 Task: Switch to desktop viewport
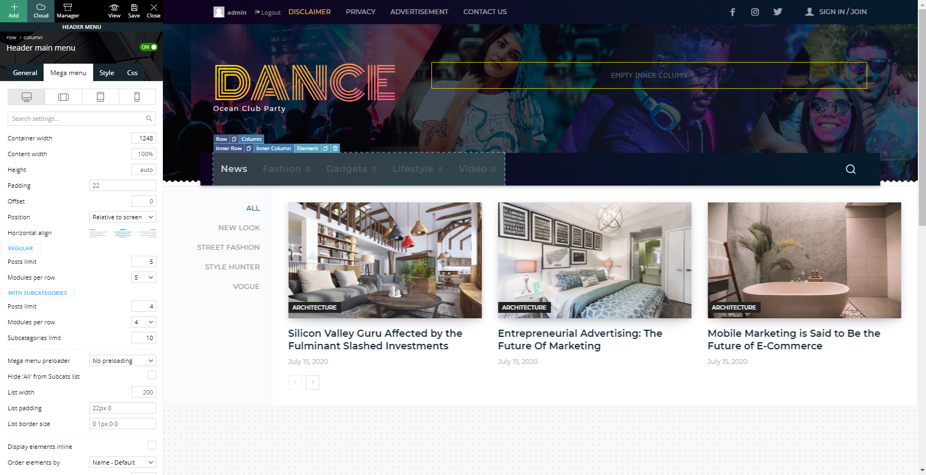26,97
